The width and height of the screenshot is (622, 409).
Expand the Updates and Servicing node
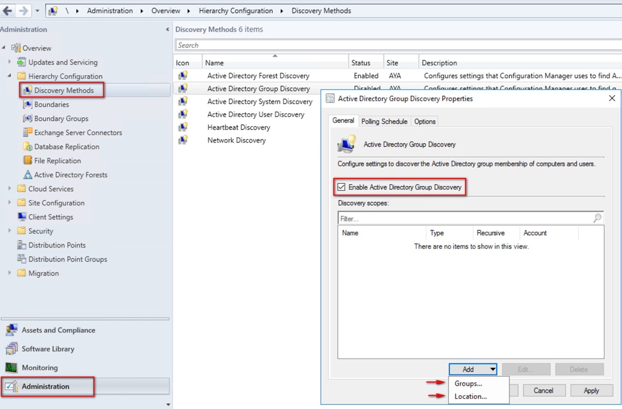tap(9, 62)
